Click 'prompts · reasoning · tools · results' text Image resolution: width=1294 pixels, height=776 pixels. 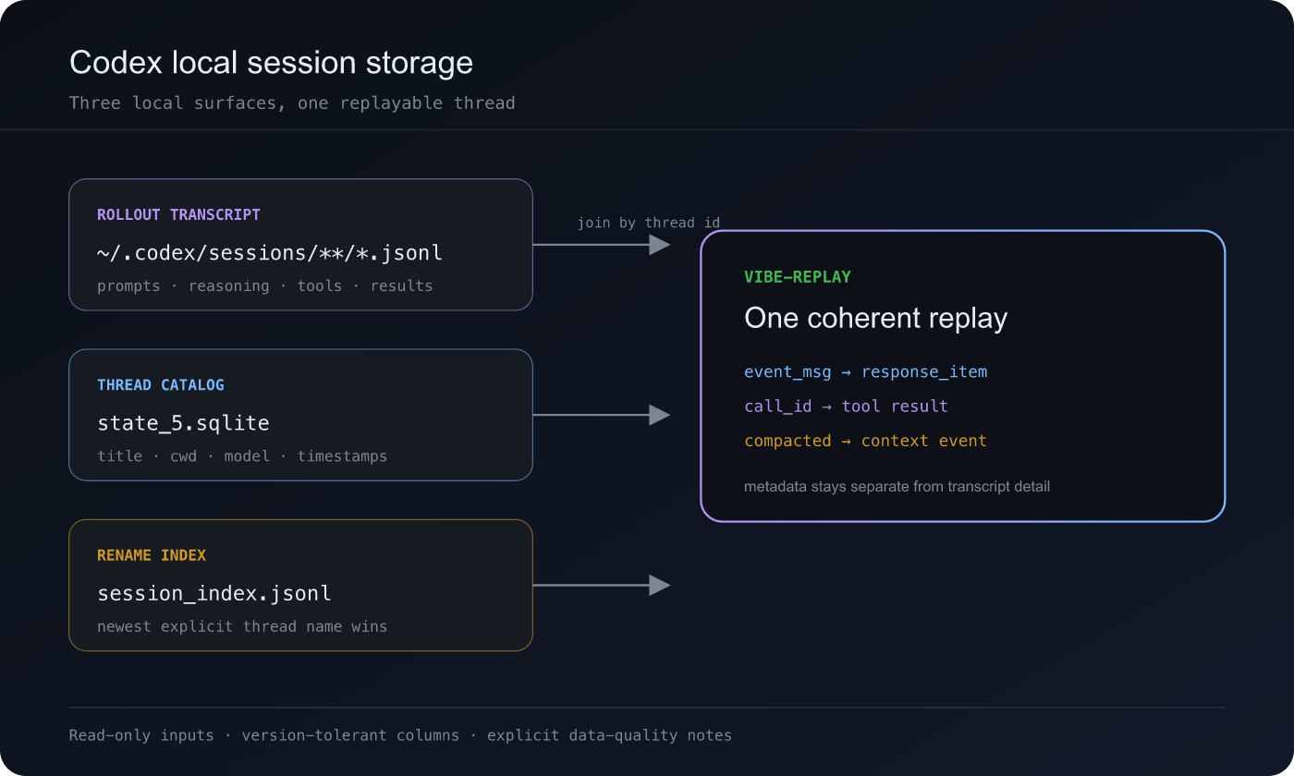(x=264, y=286)
